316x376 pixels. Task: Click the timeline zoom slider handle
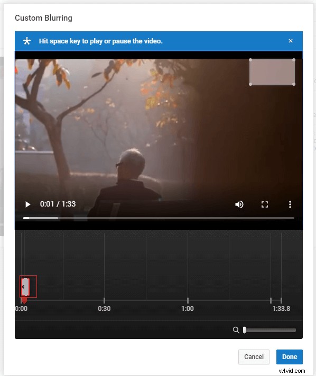tap(244, 330)
